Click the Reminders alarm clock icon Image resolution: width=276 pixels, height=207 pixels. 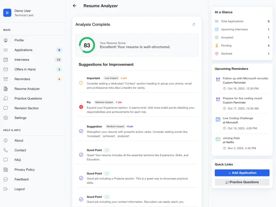pos(6,79)
